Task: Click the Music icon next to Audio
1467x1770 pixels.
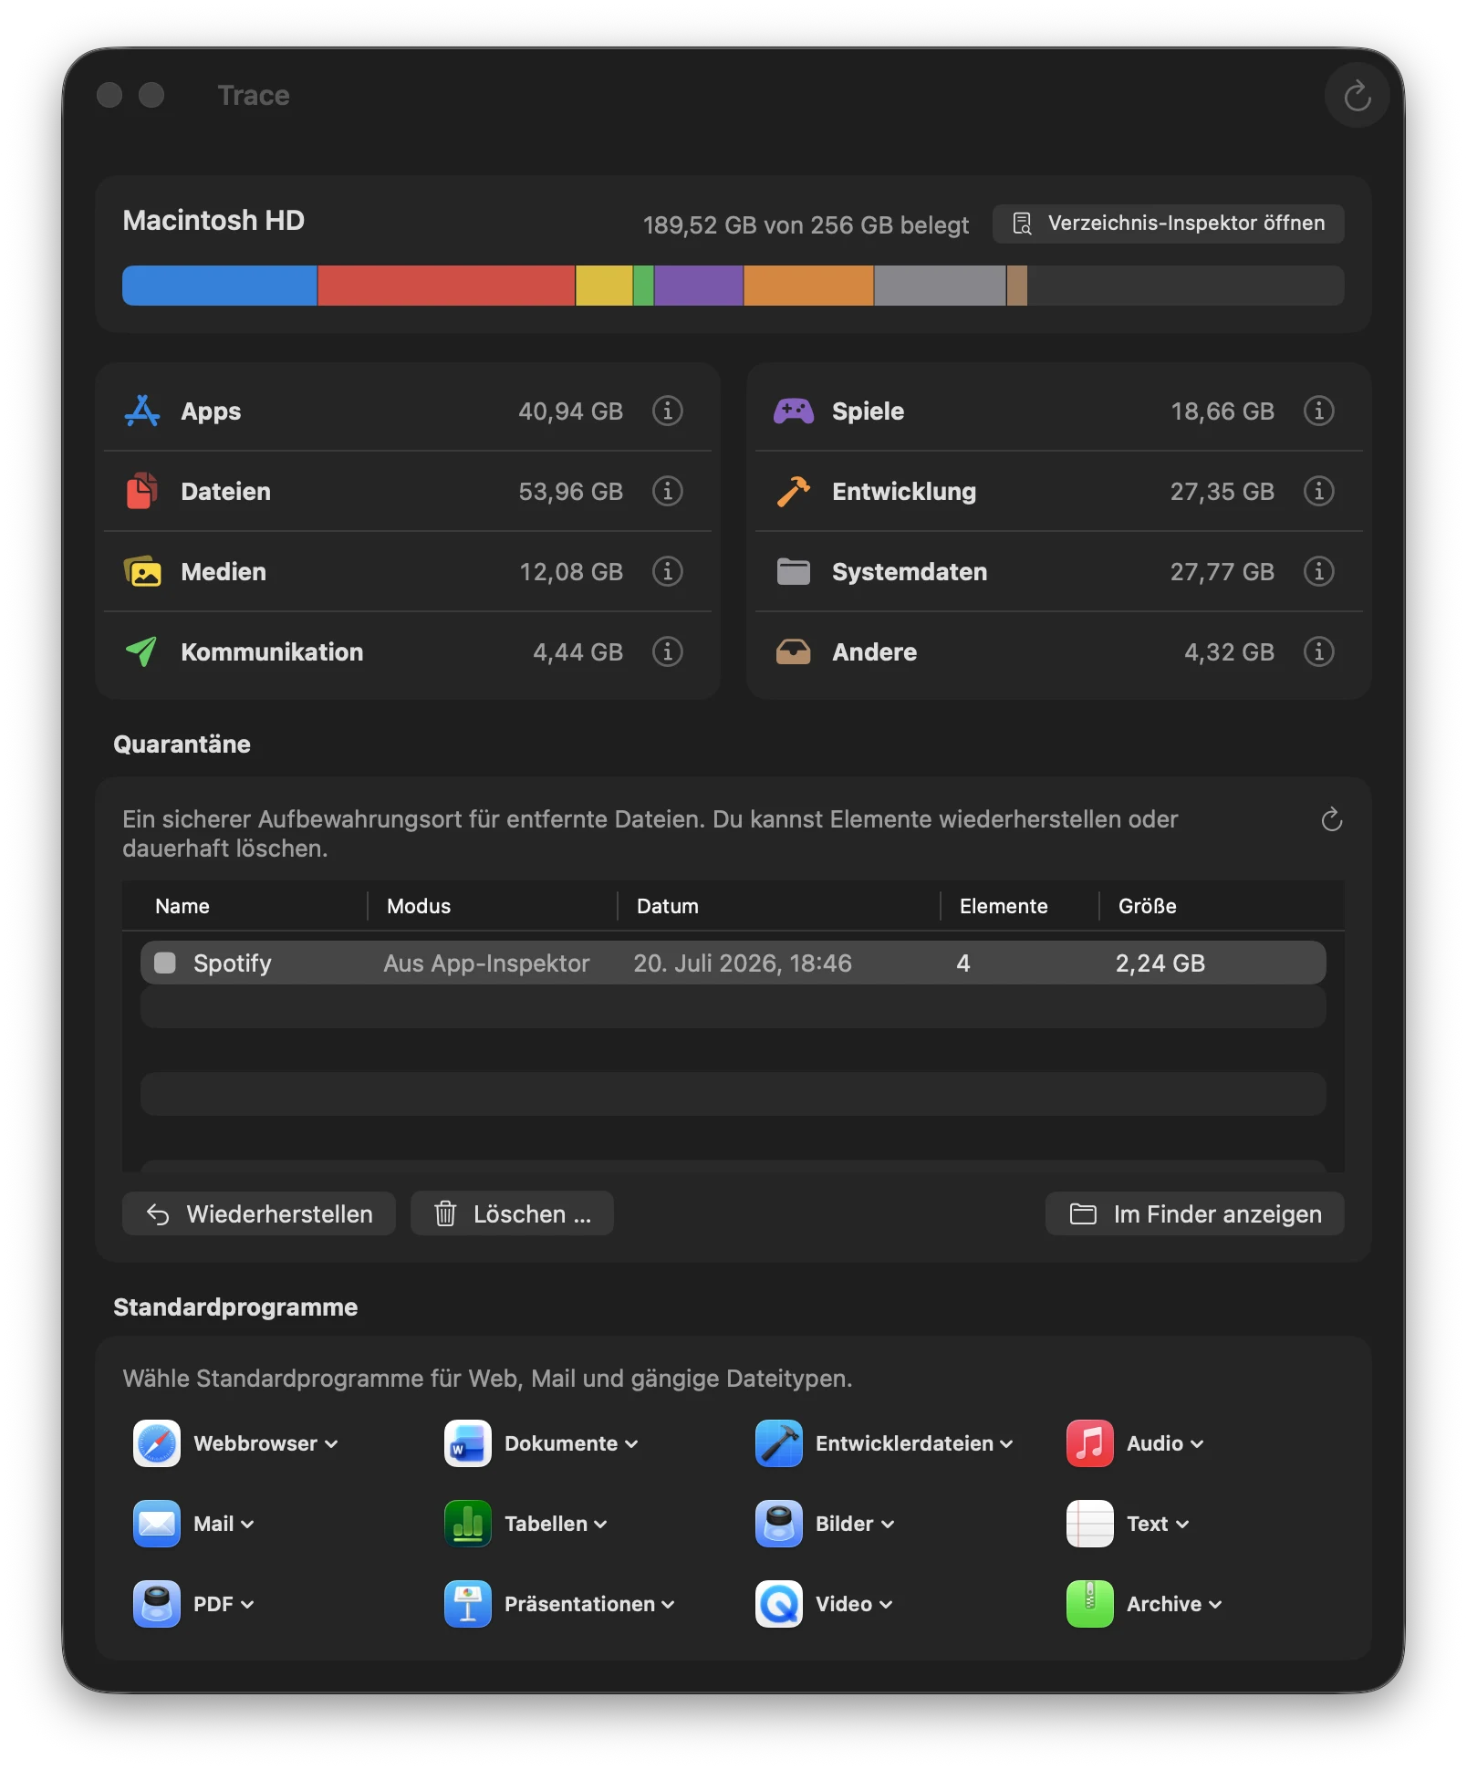Action: 1090,1443
